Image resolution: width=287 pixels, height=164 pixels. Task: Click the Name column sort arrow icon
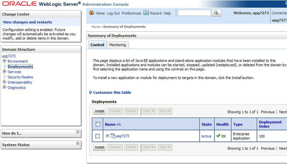click(118, 124)
